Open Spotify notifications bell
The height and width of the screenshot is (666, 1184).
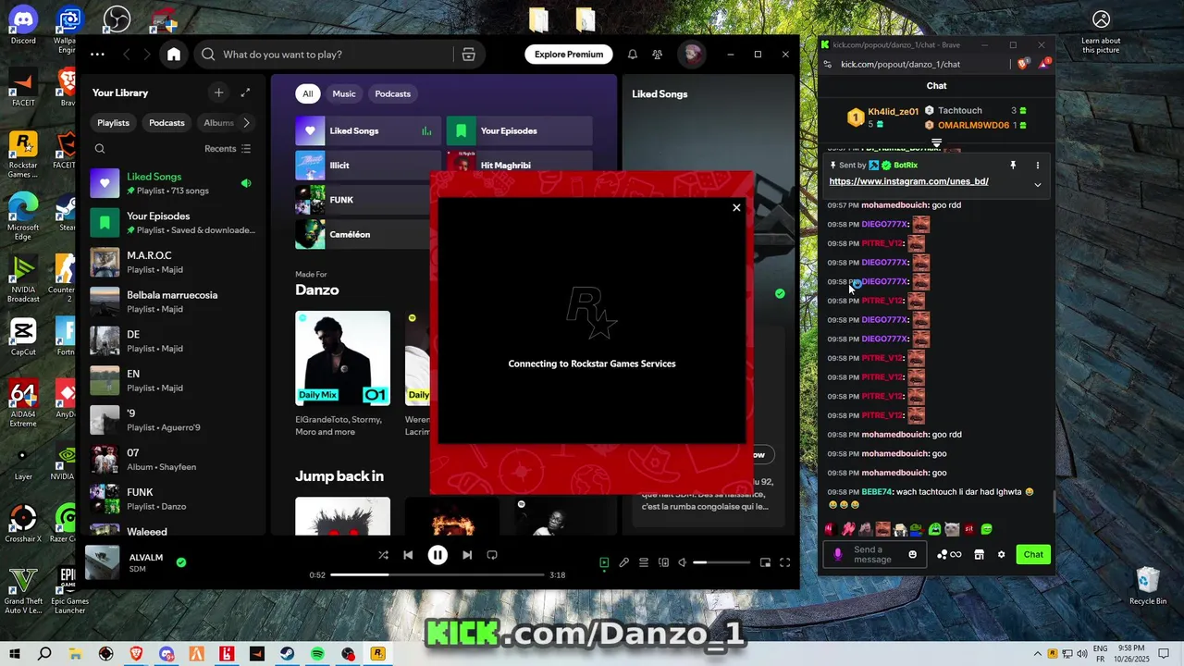tap(633, 55)
